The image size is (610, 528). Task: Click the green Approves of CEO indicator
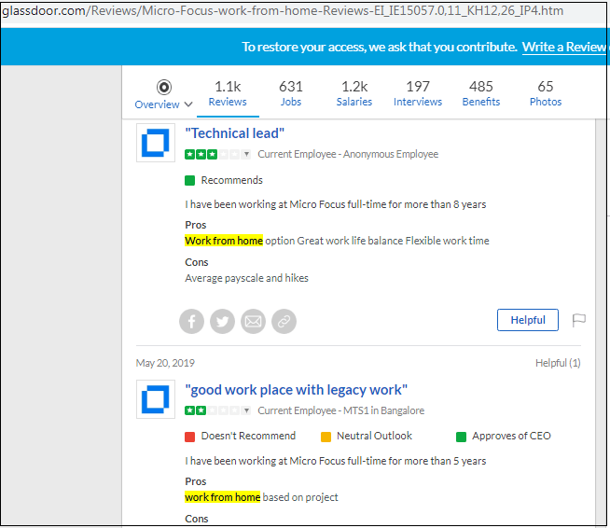pos(461,437)
